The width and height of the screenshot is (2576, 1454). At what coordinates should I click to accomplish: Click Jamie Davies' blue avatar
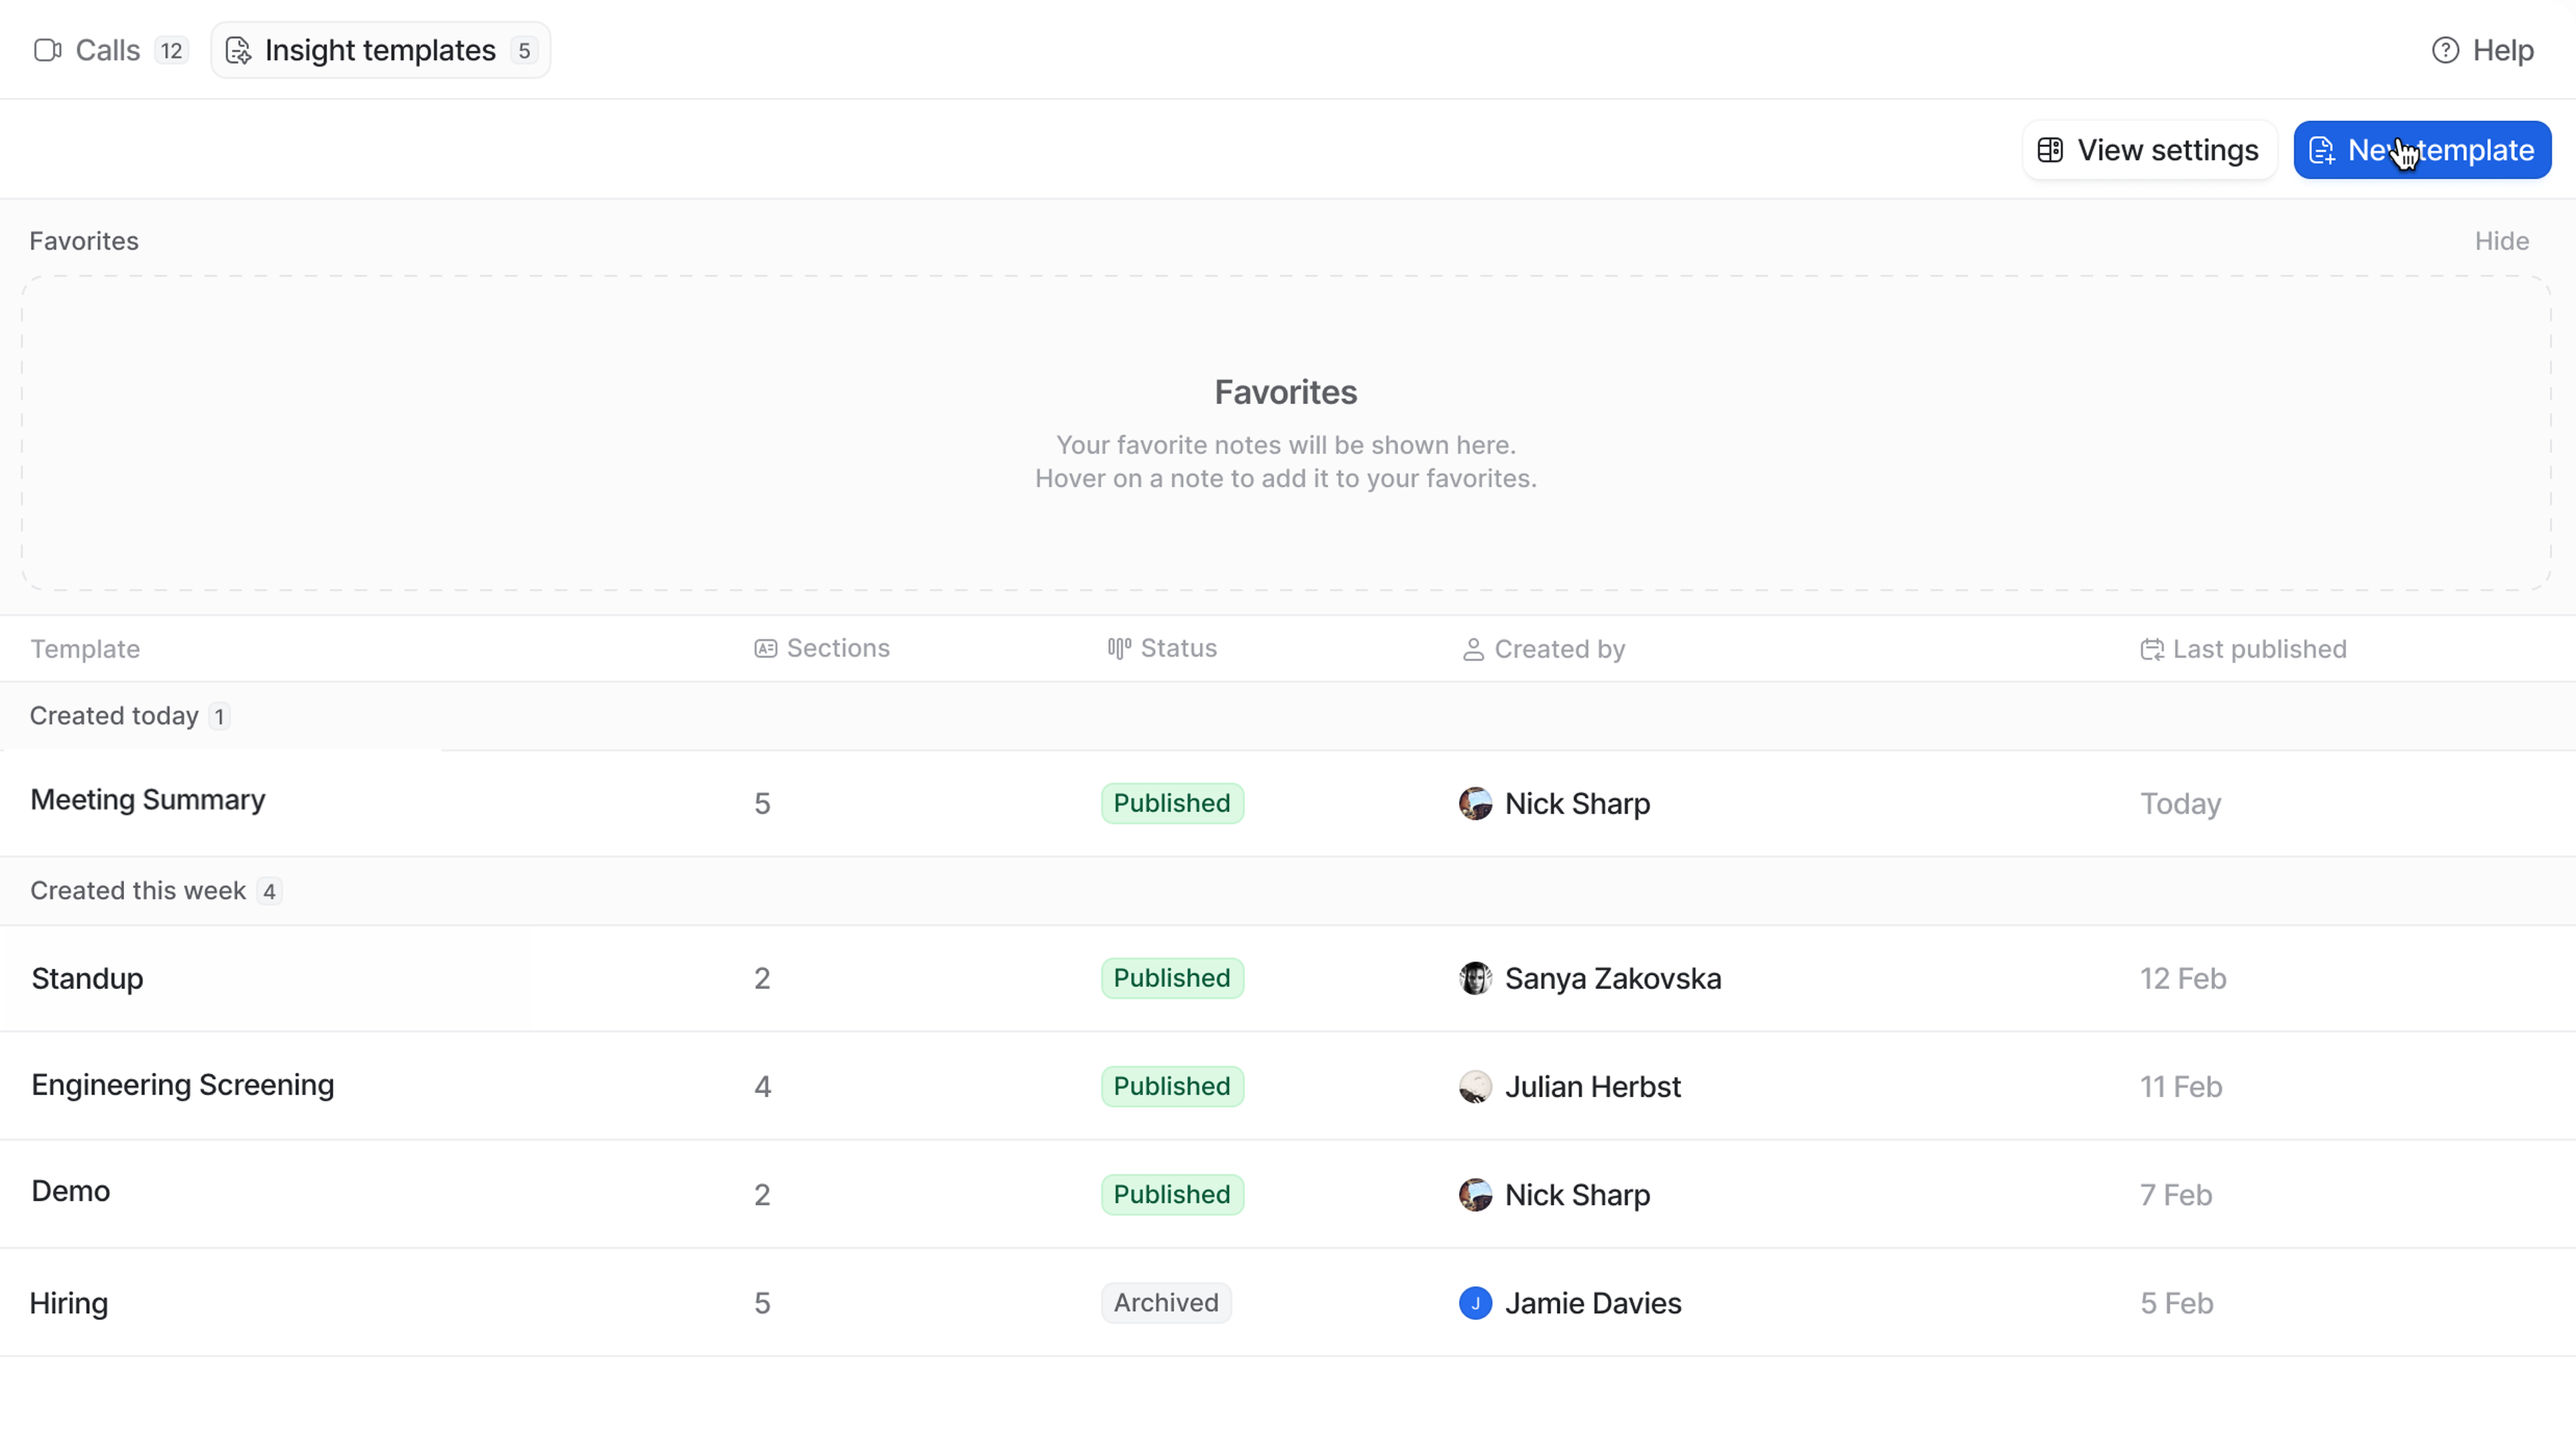click(1475, 1303)
